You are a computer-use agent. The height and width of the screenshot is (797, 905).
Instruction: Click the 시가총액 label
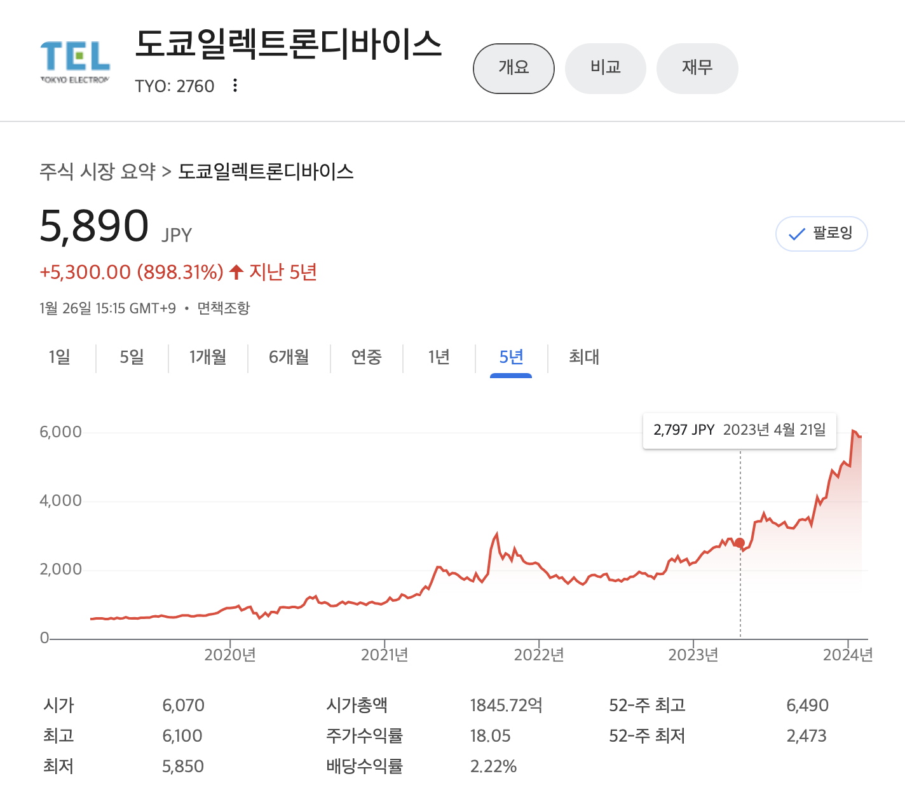point(357,705)
